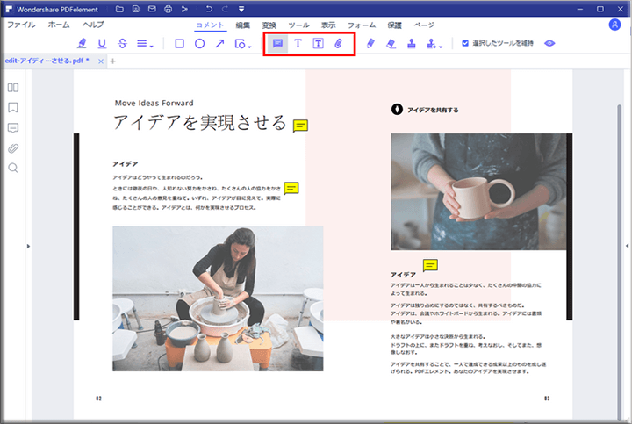Select the Strikethrough tool
Image resolution: width=632 pixels, height=424 pixels.
click(123, 43)
